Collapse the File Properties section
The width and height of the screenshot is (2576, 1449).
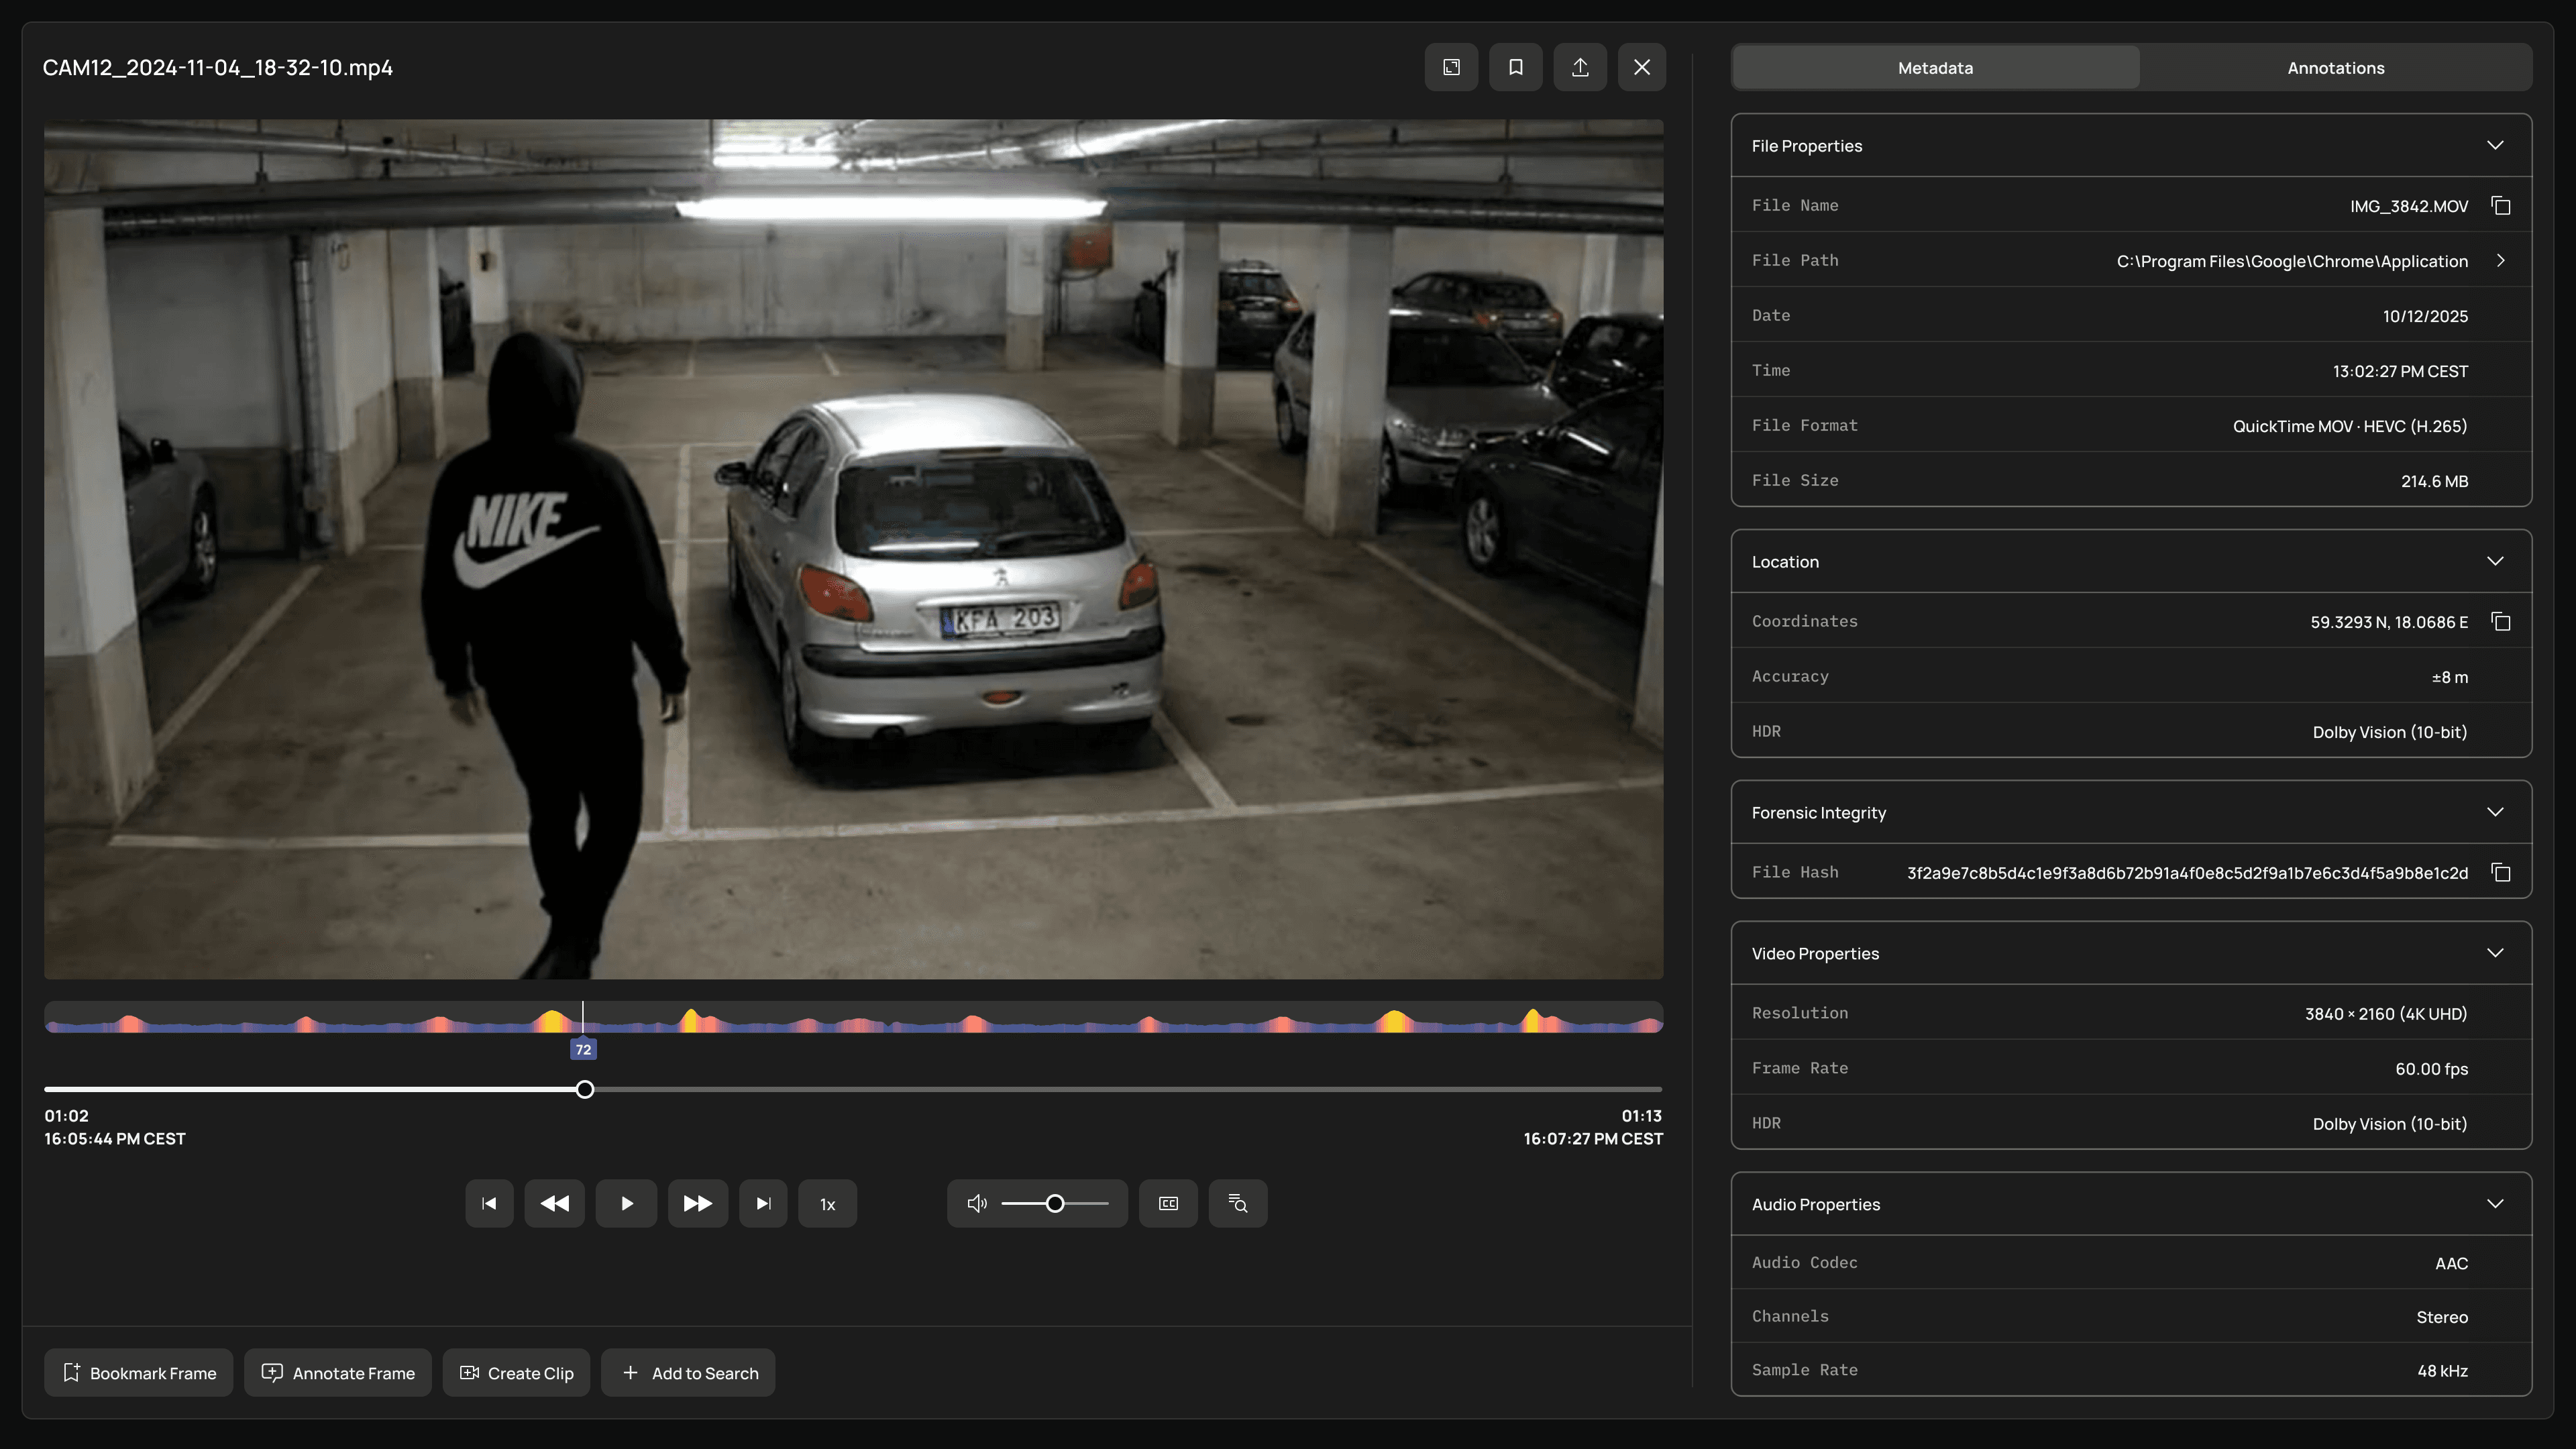click(2495, 145)
